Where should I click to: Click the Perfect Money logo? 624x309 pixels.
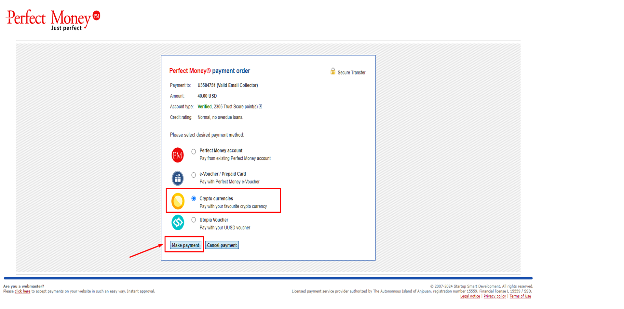pos(53,20)
